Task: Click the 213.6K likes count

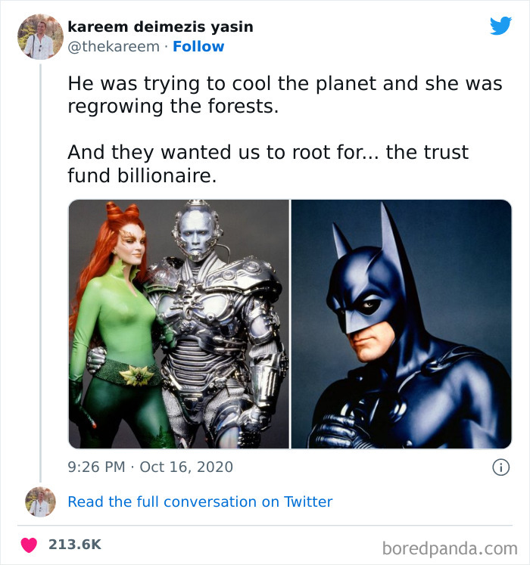Action: point(76,544)
